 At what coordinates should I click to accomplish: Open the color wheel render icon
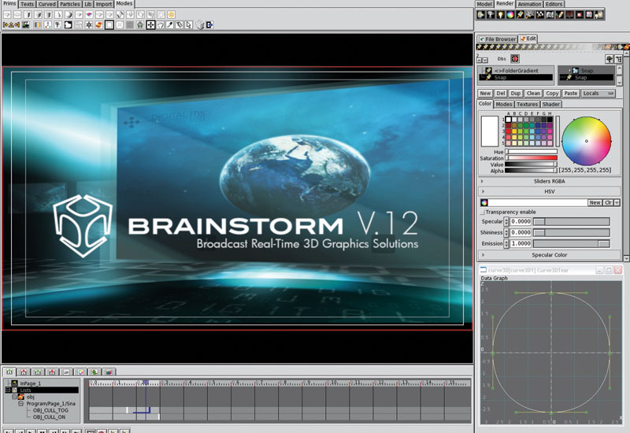[x=510, y=15]
